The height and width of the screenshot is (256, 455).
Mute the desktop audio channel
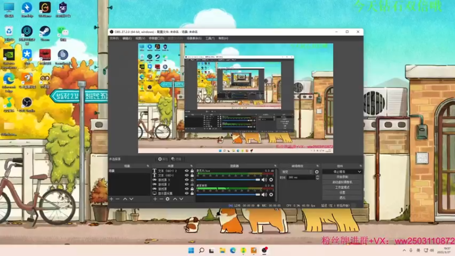click(264, 195)
